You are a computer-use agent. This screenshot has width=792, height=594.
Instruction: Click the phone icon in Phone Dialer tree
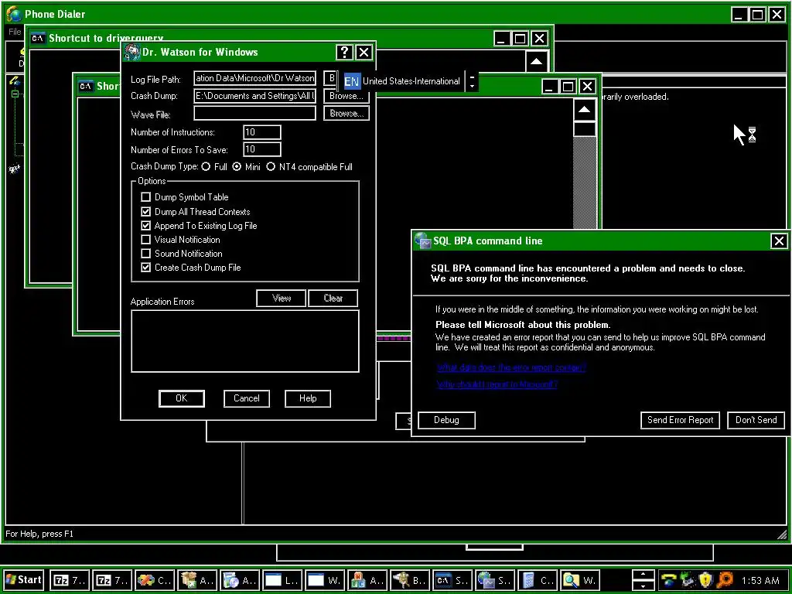[14, 80]
